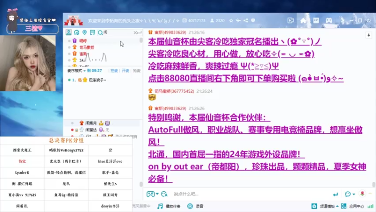
Task: Click message line 点击88080直播间右下角即可下单购买啦
Action: pos(246,78)
